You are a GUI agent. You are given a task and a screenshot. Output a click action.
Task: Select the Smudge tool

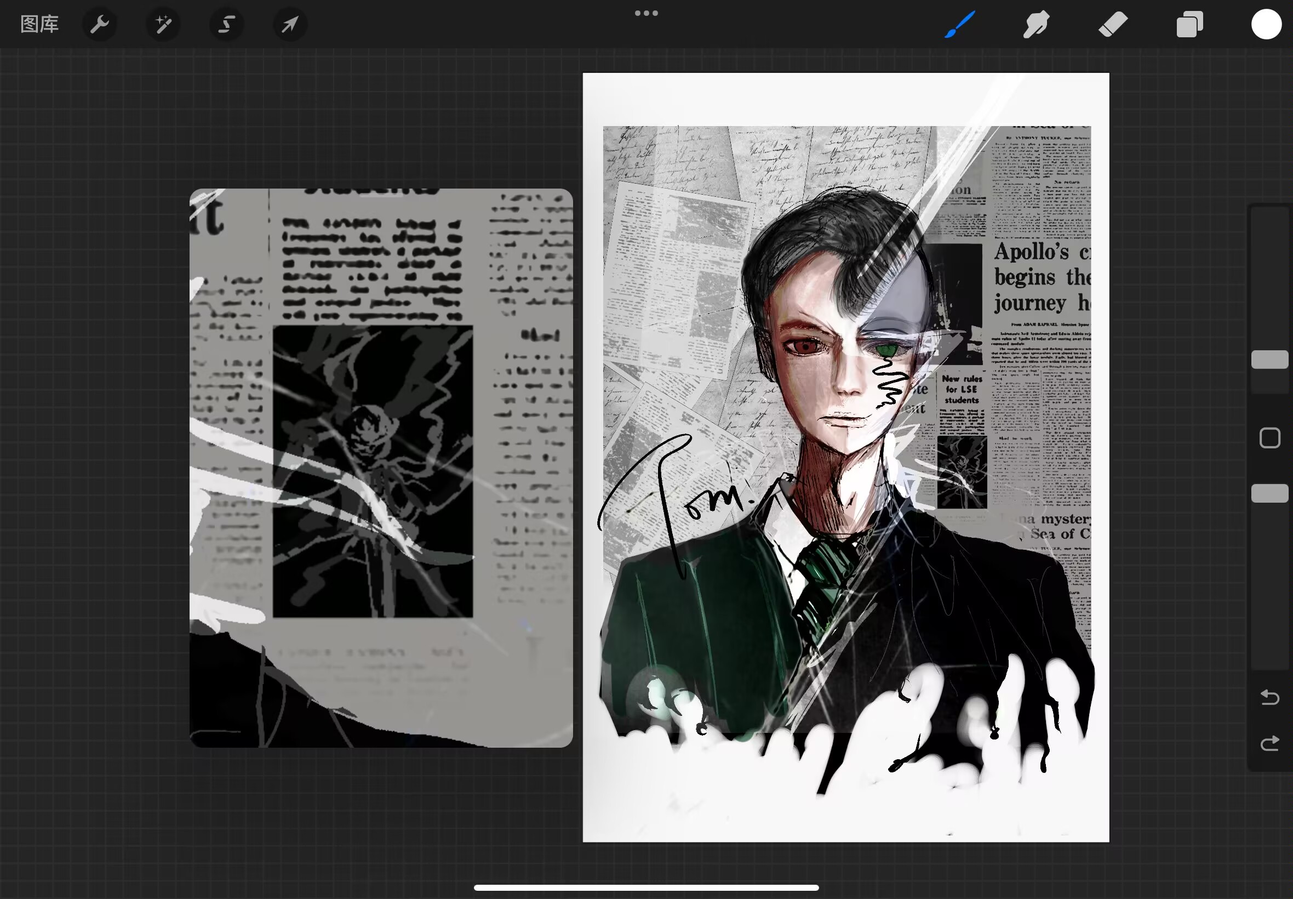point(1036,24)
